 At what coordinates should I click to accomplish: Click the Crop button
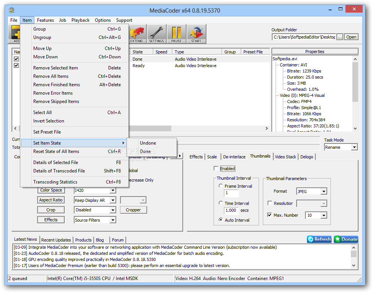tap(51, 210)
